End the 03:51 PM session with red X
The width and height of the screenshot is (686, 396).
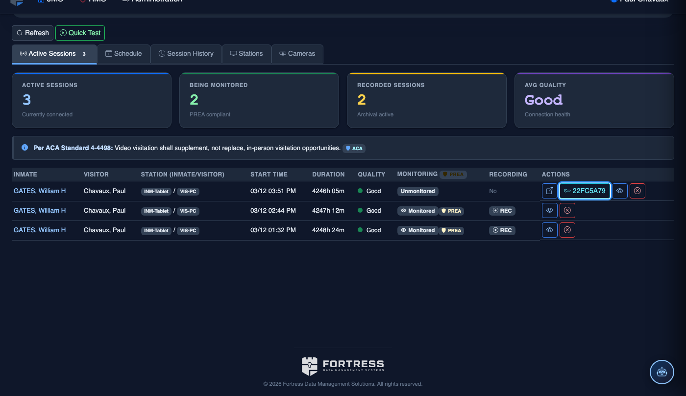(637, 191)
